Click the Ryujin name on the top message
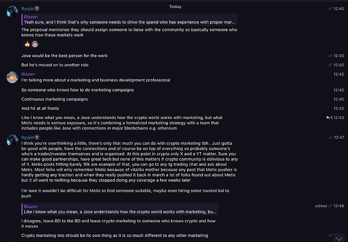Image resolution: width=348 pixels, height=242 pixels. [x=28, y=9]
